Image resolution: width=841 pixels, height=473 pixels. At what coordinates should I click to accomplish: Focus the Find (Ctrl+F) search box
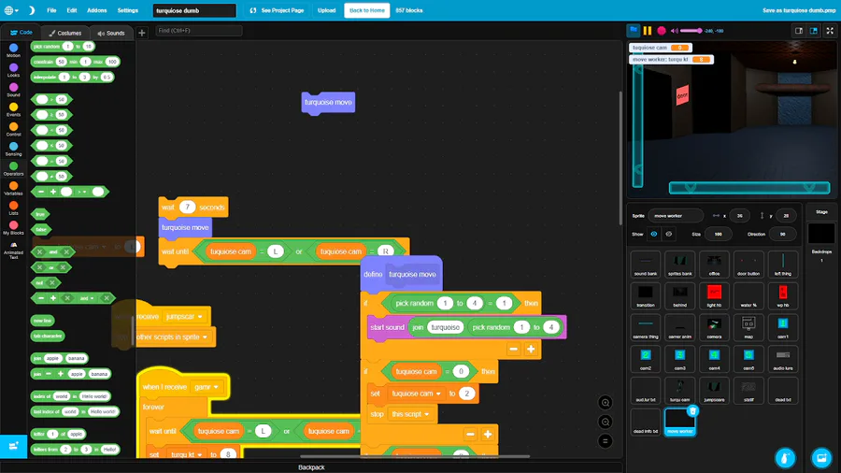click(199, 31)
